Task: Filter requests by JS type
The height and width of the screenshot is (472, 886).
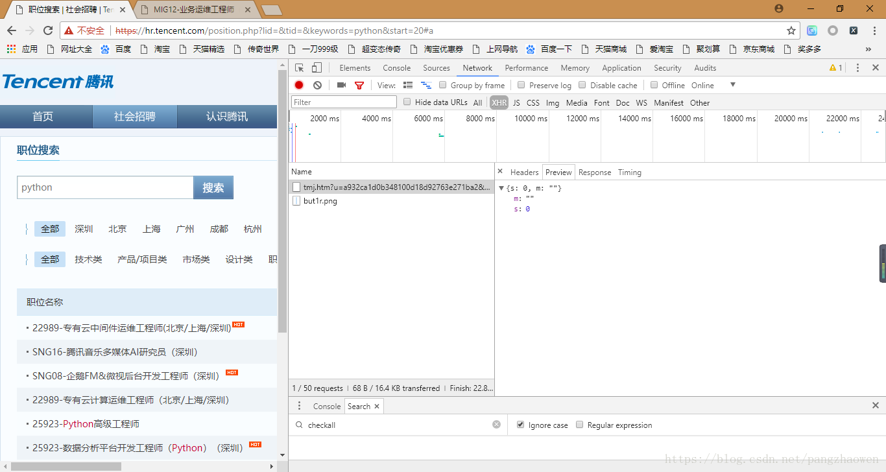Action: click(516, 102)
